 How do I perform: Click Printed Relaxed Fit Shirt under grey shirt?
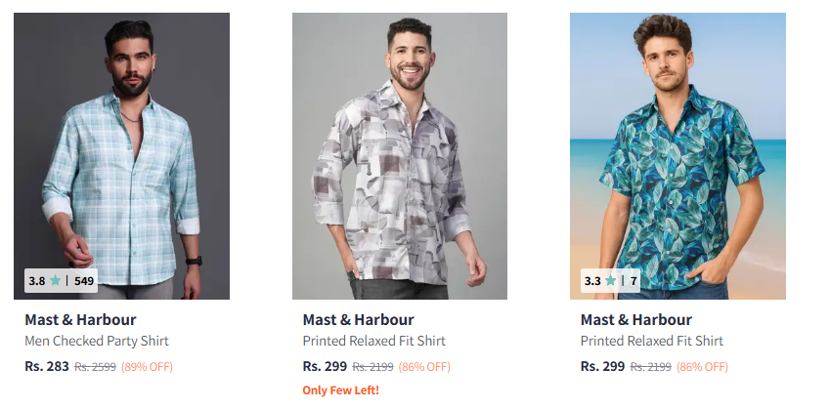pyautogui.click(x=374, y=341)
